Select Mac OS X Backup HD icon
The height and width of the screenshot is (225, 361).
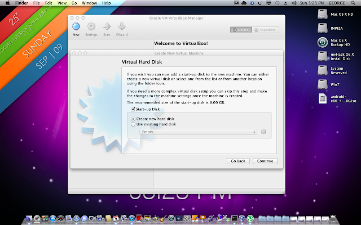[x=322, y=43]
